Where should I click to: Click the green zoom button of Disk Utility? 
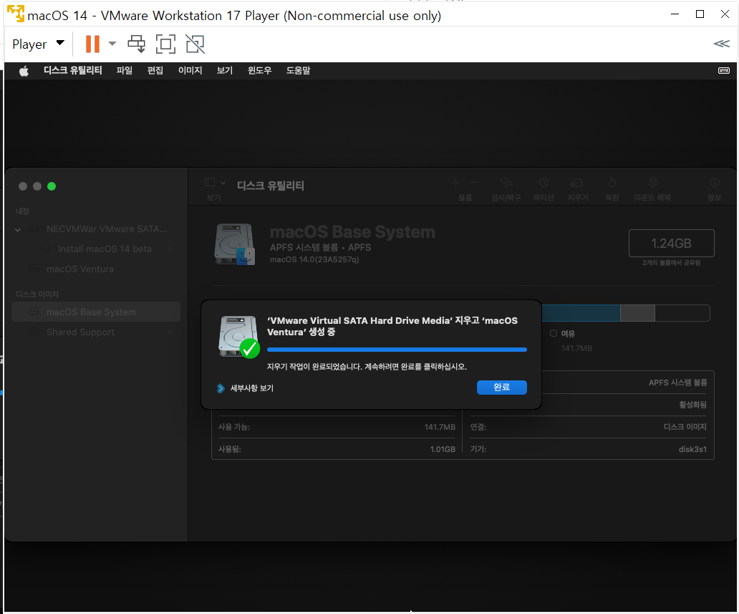pos(52,186)
